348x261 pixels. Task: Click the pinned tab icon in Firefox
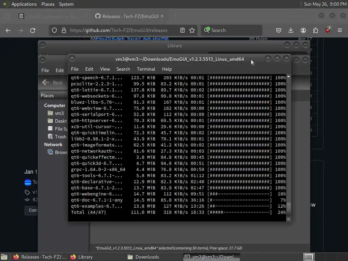(21, 16)
